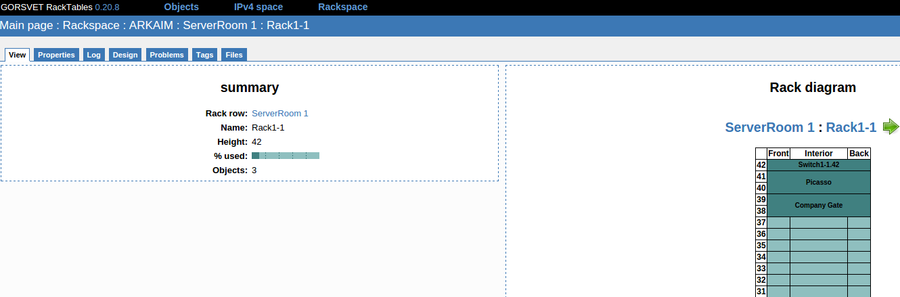The width and height of the screenshot is (900, 297).
Task: Click the Objects count value 3
Action: tap(254, 170)
